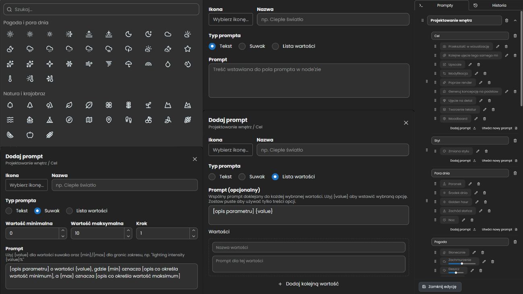
Task: Click the Prompt dla tej wartości textarea
Action: coord(309,264)
